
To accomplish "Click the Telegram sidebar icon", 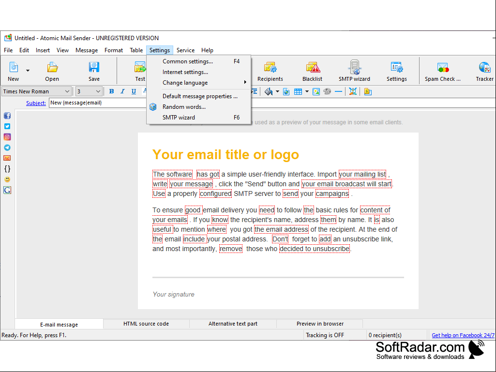I will click(x=7, y=148).
